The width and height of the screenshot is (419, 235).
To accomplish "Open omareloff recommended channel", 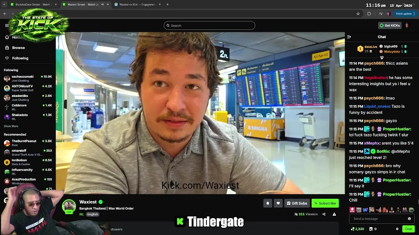I will [28, 152].
